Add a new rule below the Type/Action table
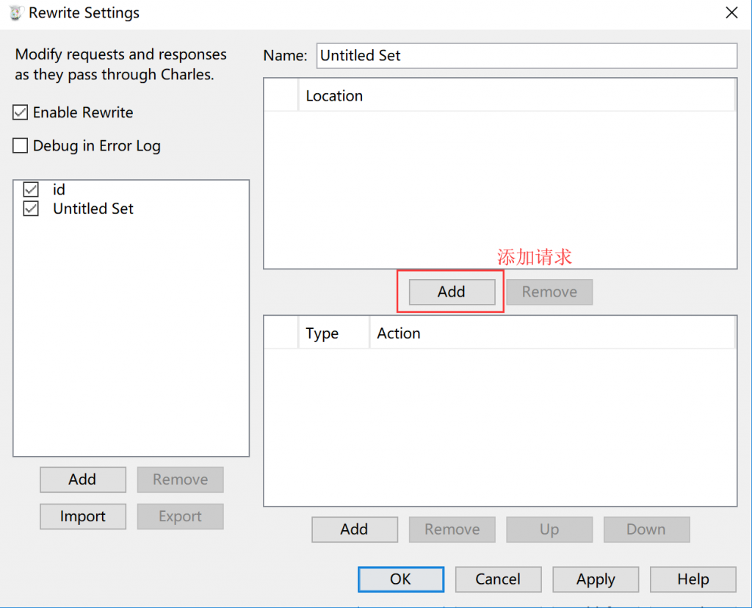The image size is (752, 608). click(355, 529)
